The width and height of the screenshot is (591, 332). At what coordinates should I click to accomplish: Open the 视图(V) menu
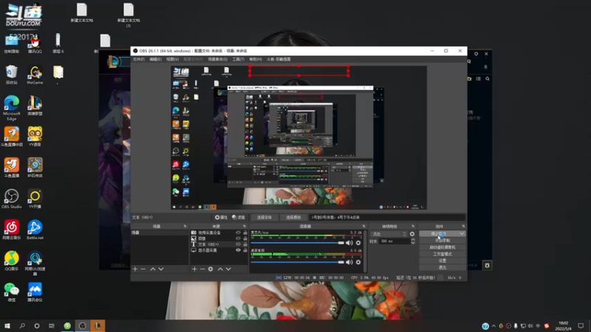pyautogui.click(x=172, y=59)
